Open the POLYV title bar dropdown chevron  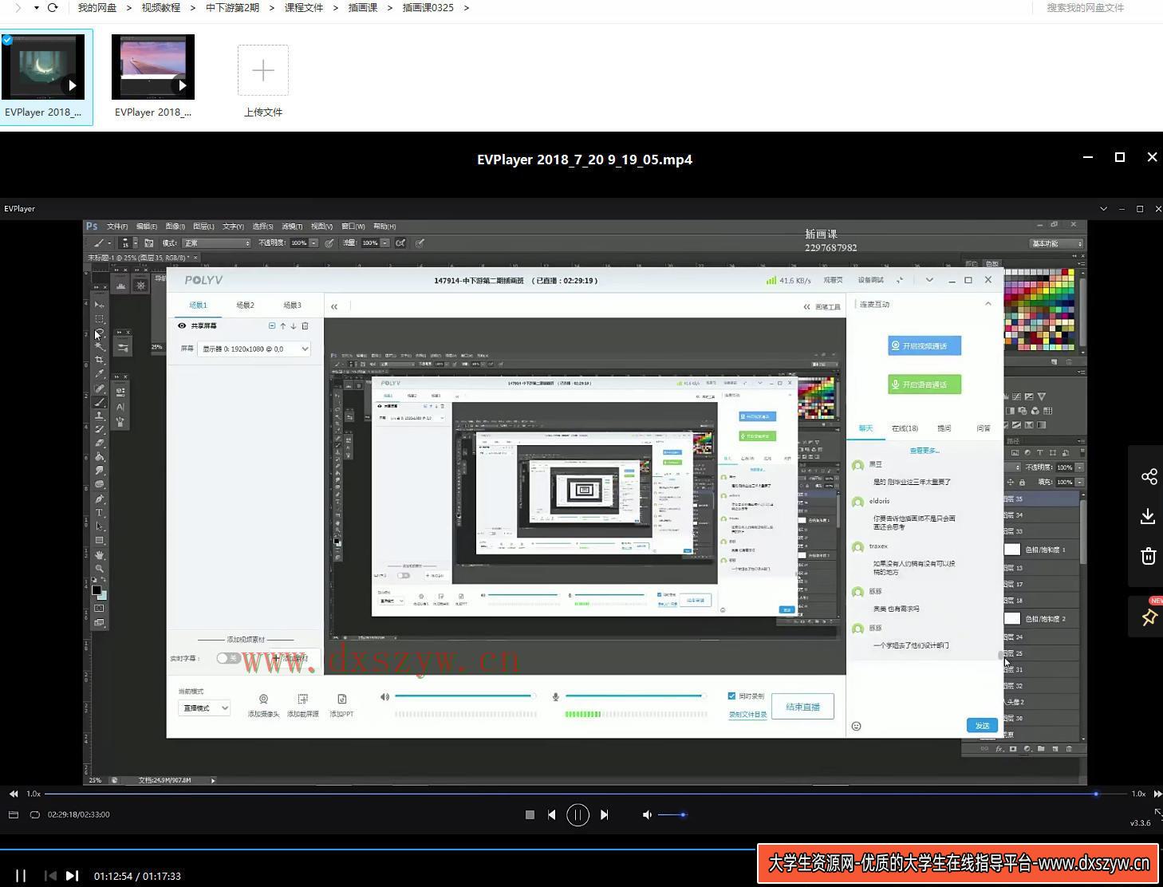(929, 280)
